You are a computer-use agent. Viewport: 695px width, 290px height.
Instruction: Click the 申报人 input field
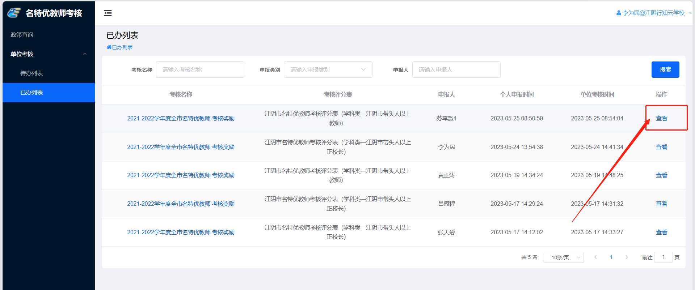456,69
